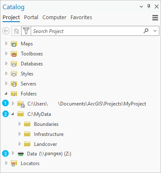Screen dimensions: 161x173
Task: Toggle the Catalog pane auto-hide pin
Action: click(x=149, y=6)
